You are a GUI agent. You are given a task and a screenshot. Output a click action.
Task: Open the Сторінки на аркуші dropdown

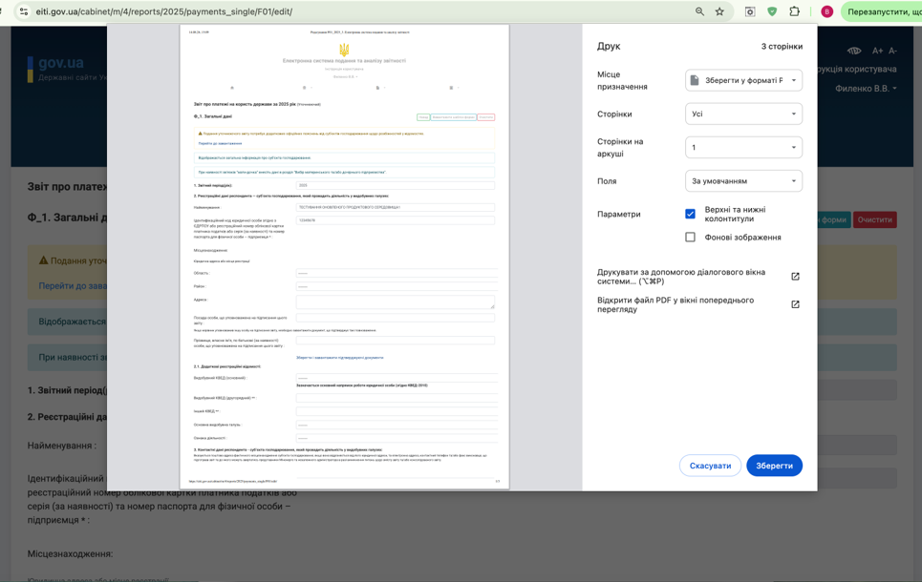(x=743, y=148)
